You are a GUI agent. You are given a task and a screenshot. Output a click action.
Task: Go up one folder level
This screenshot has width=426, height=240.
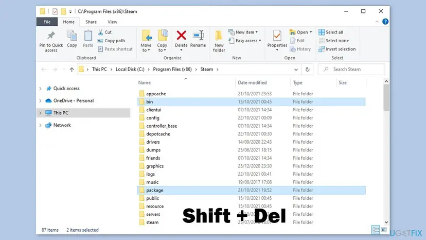click(72, 70)
